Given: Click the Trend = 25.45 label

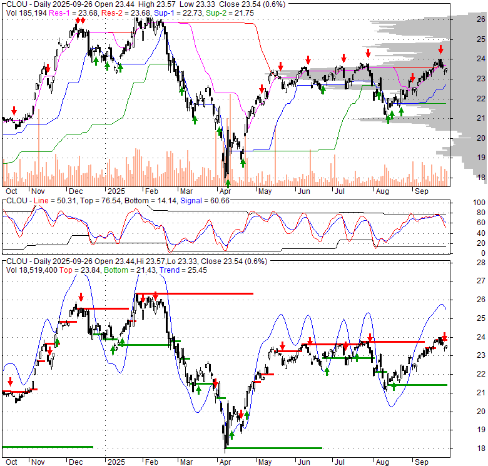Looking at the screenshot, I should point(183,270).
